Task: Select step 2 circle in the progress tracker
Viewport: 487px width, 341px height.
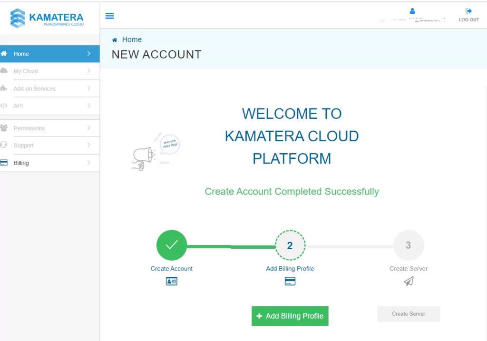Action: [x=290, y=245]
